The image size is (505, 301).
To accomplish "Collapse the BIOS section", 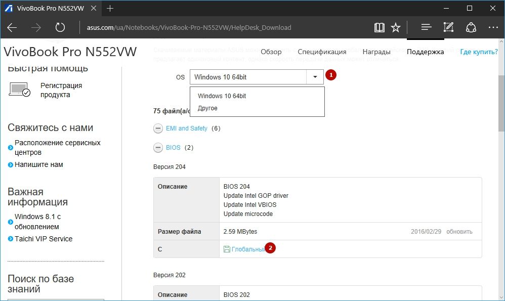I will pos(158,148).
